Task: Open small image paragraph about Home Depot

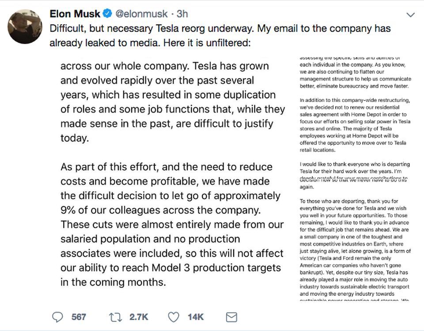Action: coord(354,124)
